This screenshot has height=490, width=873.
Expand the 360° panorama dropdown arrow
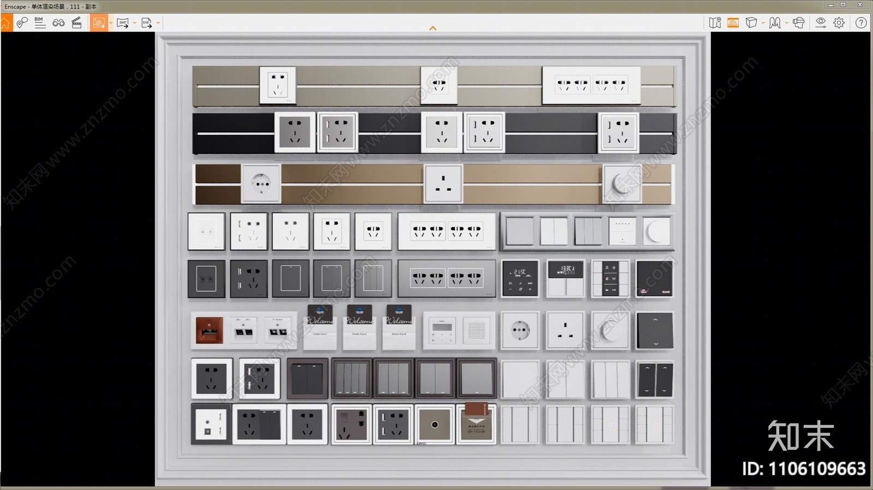[x=135, y=23]
